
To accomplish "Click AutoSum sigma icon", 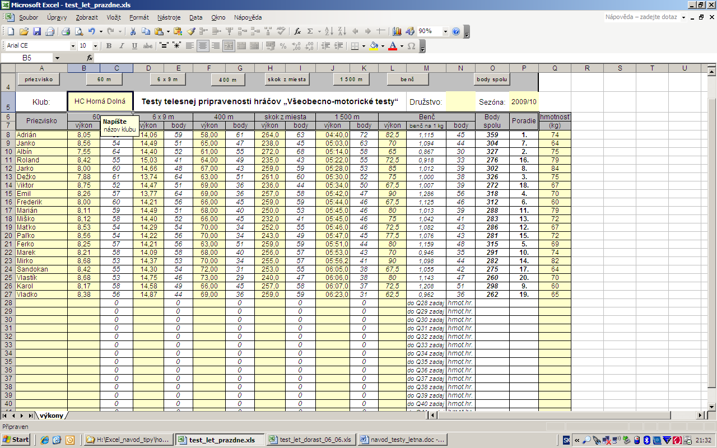I will (x=310, y=31).
